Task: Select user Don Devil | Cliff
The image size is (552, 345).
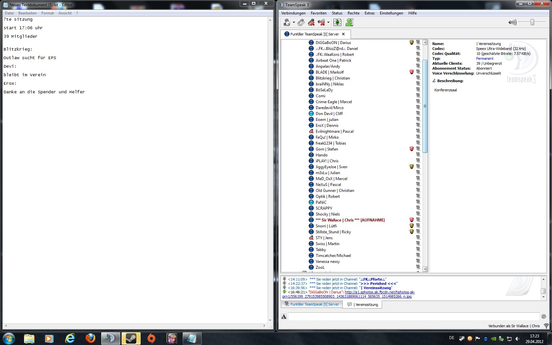Action: 329,114
